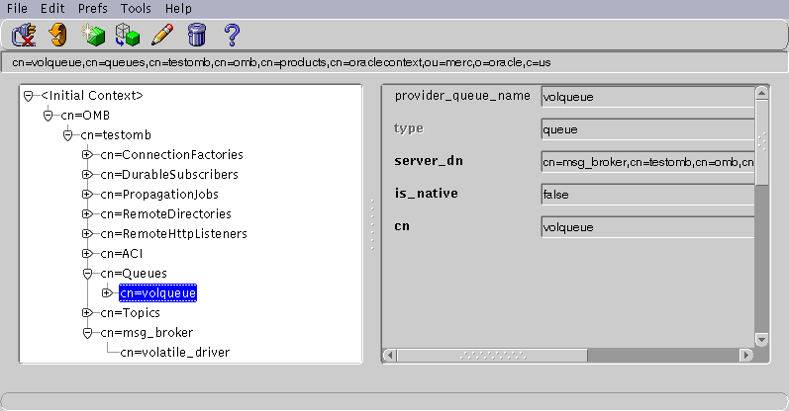789x411 pixels.
Task: Click the copy entry cubes icon
Action: pos(127,37)
